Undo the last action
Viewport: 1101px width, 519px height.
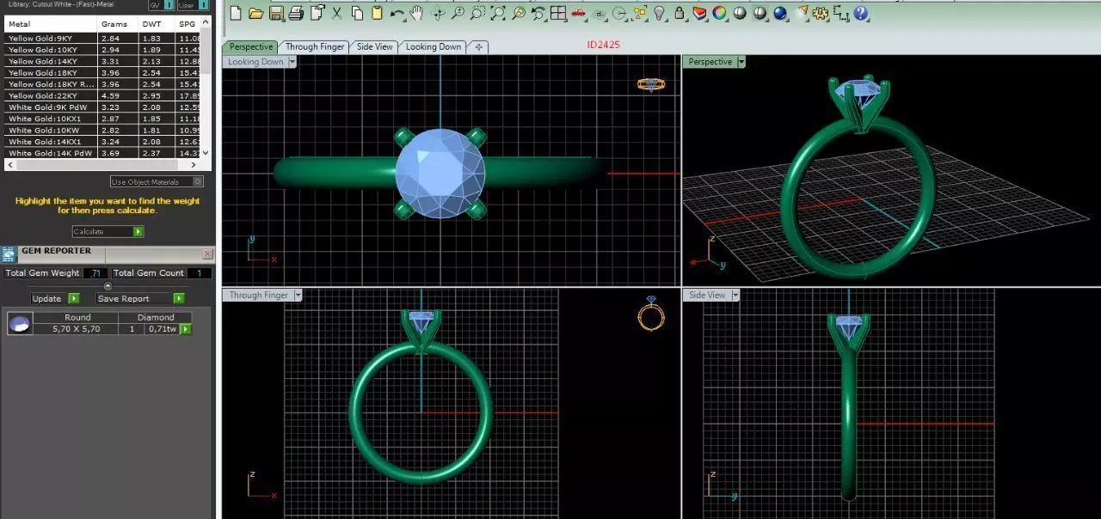[x=397, y=13]
